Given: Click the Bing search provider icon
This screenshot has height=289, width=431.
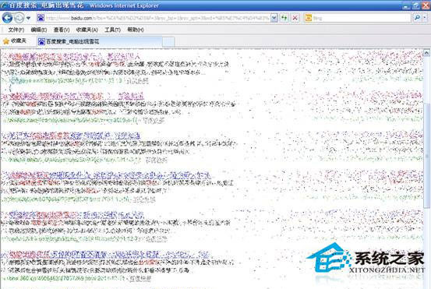Looking at the screenshot, I should [x=309, y=18].
